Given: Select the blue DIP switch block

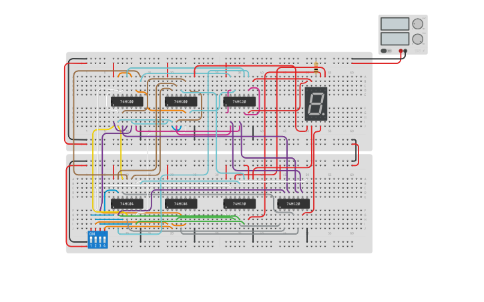Looking at the screenshot, I should (x=98, y=239).
